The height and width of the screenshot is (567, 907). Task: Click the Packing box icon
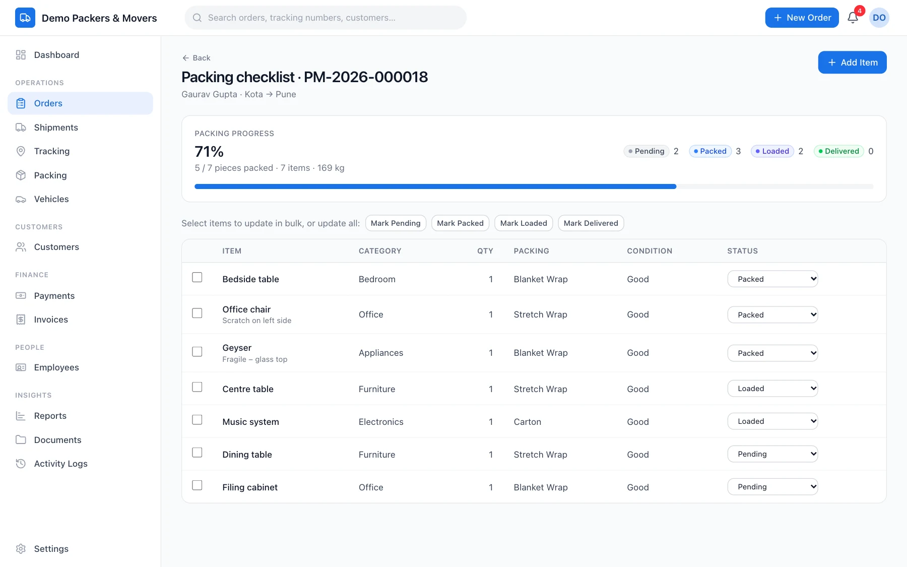point(21,175)
